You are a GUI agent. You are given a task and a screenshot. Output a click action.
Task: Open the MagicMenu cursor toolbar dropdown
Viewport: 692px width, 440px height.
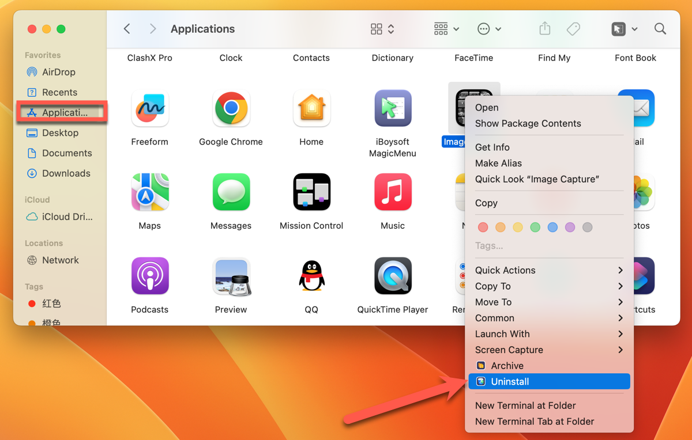click(625, 29)
